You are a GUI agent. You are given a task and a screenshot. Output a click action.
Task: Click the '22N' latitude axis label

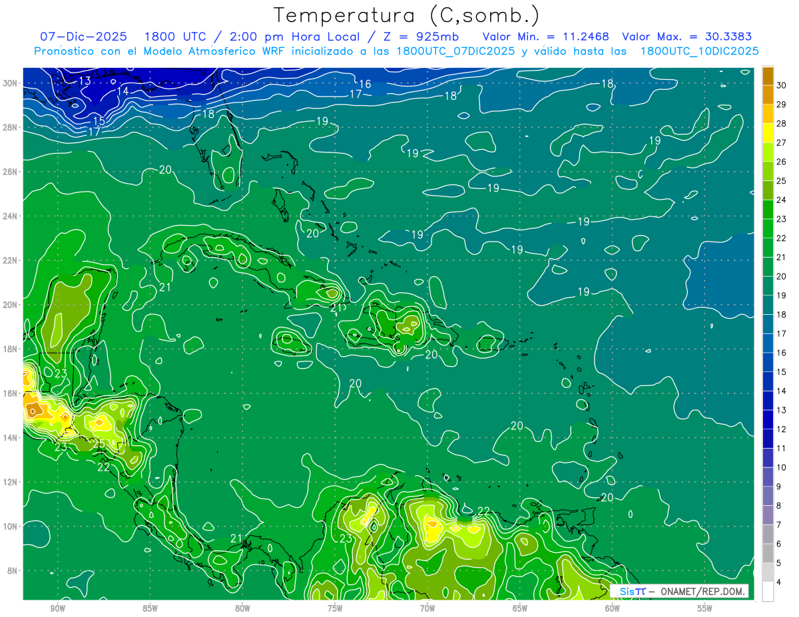(11, 260)
